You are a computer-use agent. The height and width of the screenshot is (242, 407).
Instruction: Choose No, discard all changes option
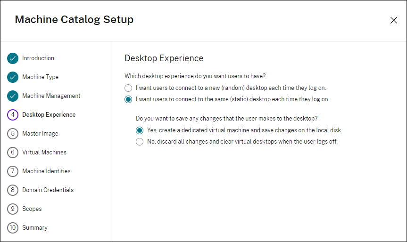(x=140, y=142)
